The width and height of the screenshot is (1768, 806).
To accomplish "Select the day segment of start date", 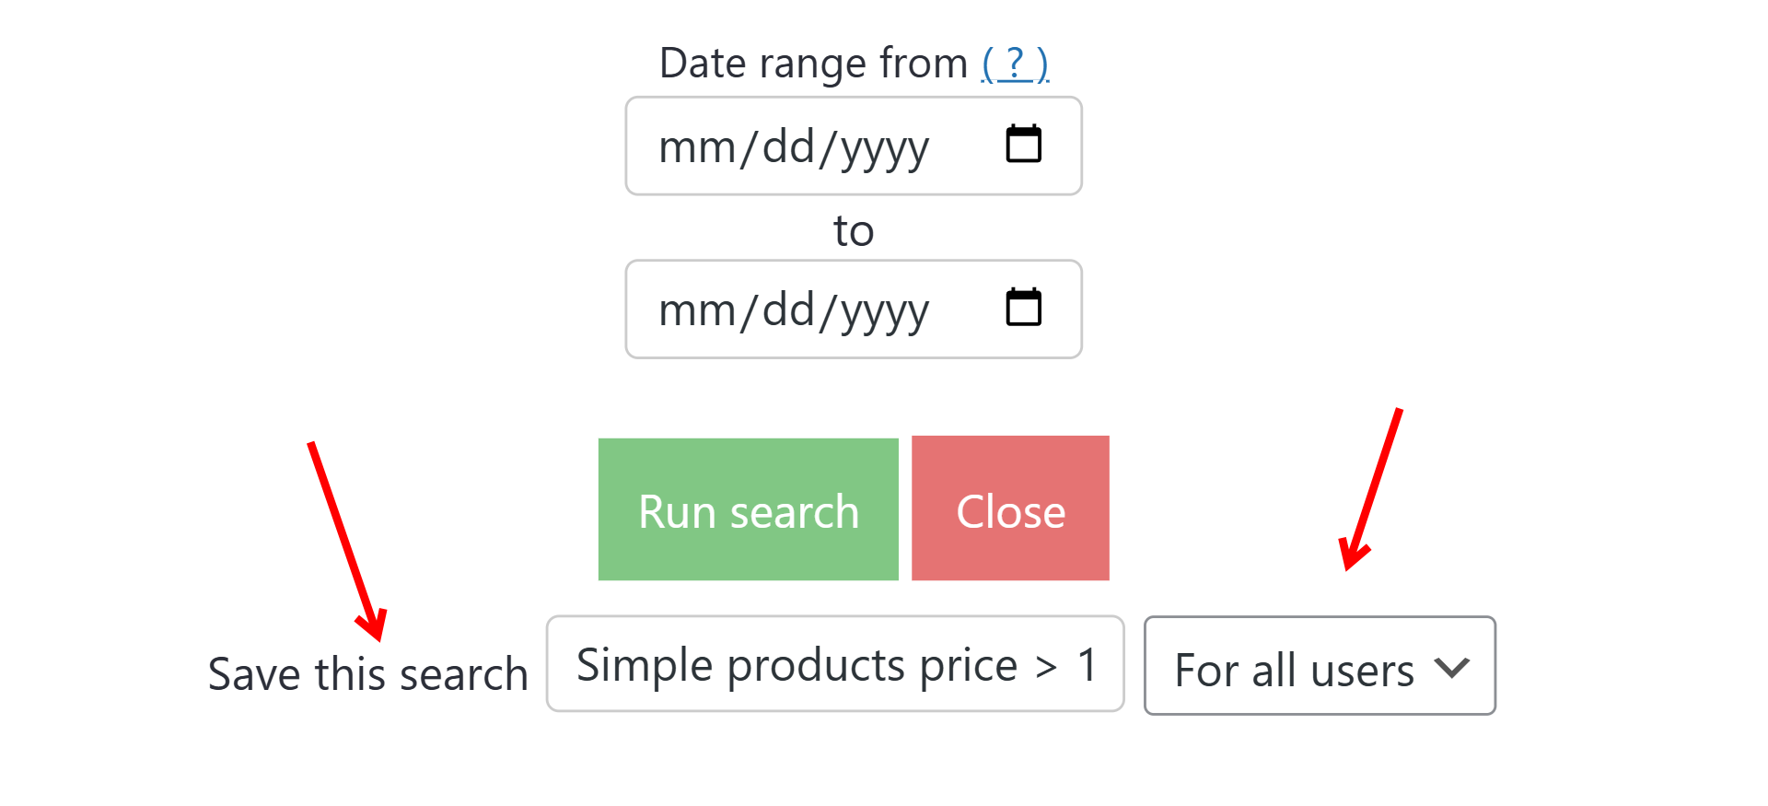I will [788, 147].
